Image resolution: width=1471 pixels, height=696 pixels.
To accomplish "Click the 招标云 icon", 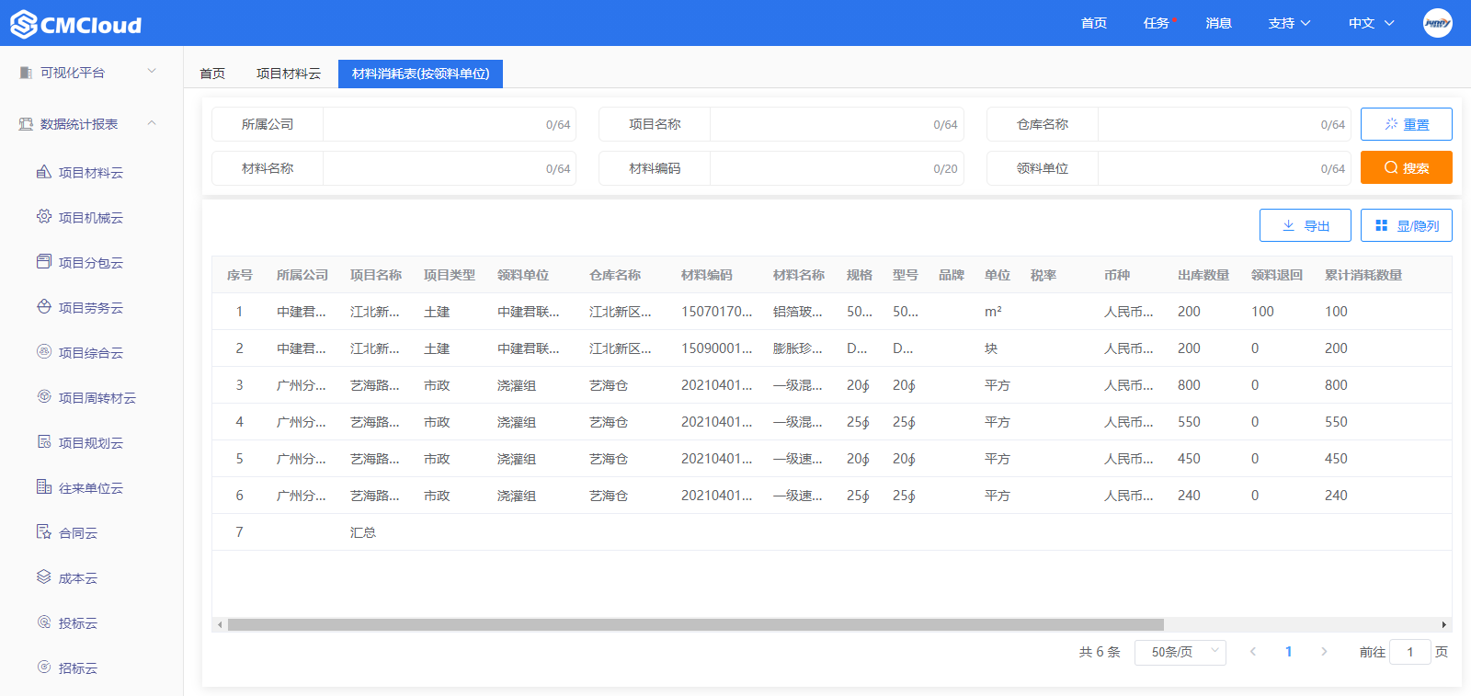I will [44, 667].
